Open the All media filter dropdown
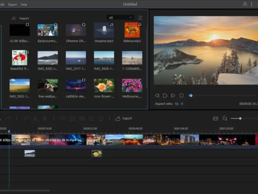The image size is (258, 194). click(120, 18)
